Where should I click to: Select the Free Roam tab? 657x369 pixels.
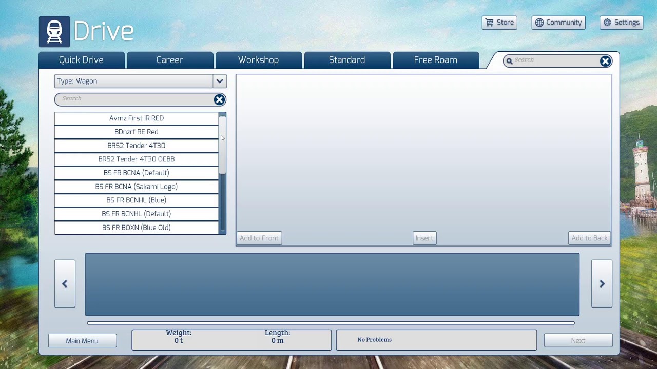coord(435,60)
